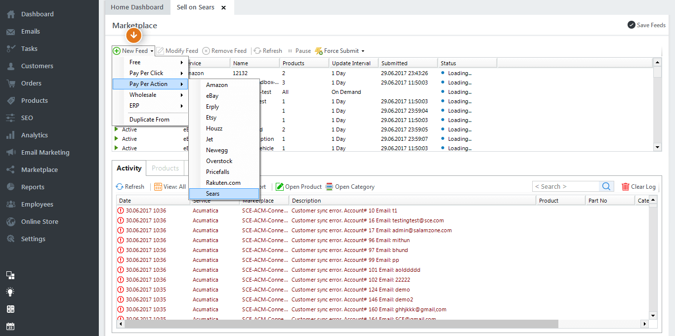Sort activity log by Description column
675x336 pixels.
click(413, 201)
